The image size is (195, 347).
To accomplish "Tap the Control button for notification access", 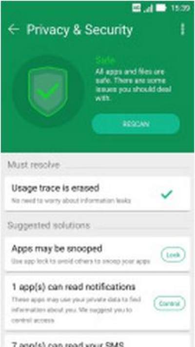I will pyautogui.click(x=169, y=303).
